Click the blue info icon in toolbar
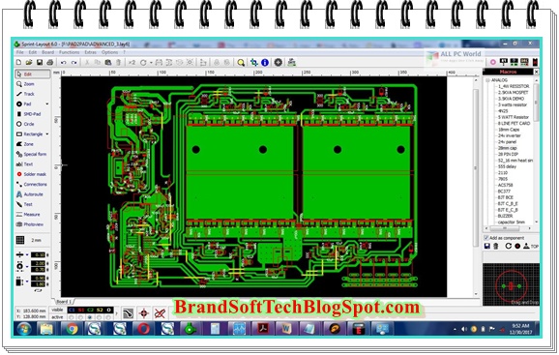This screenshot has width=559, height=355. click(x=265, y=62)
